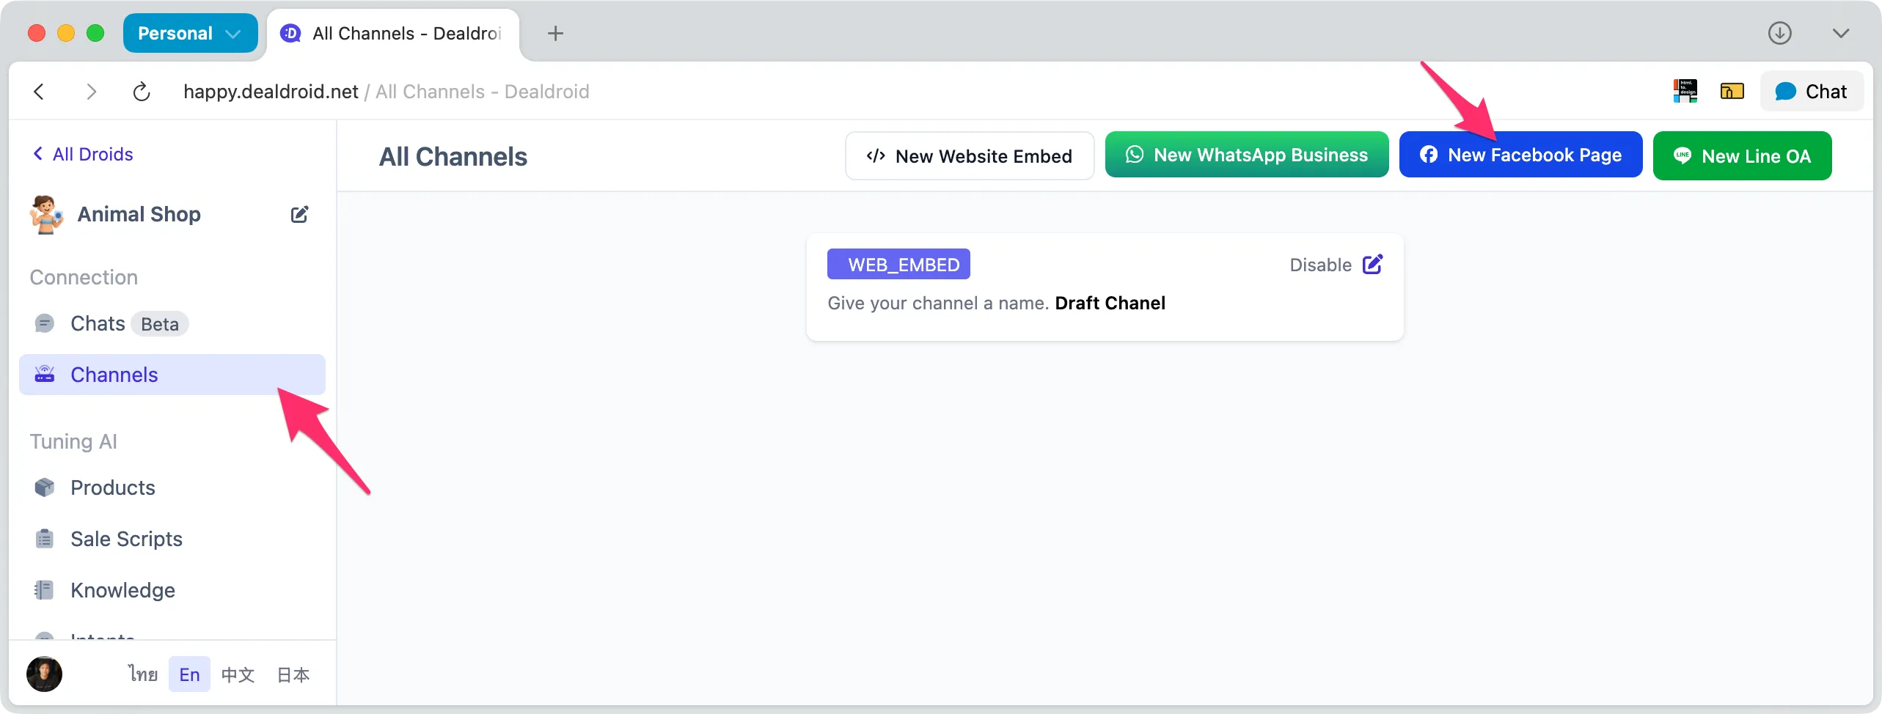Switch to English language option
The image size is (1882, 714).
(188, 674)
